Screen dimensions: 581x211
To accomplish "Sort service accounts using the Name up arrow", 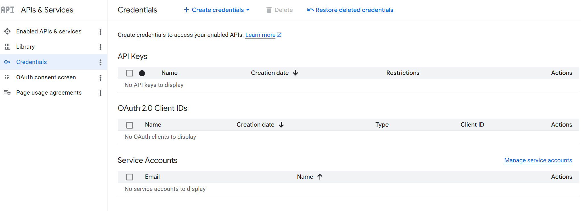I will click(320, 177).
